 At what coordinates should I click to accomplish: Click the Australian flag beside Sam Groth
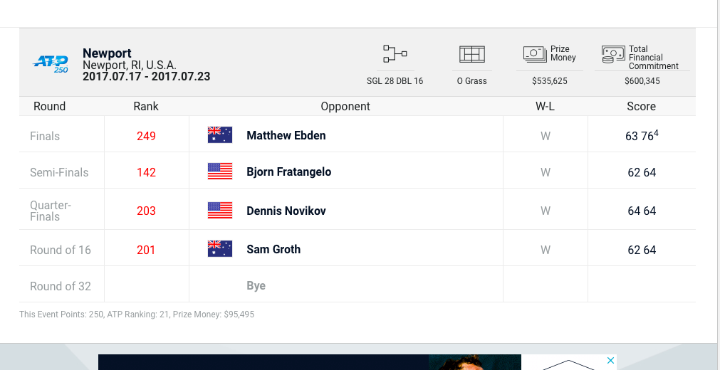click(220, 249)
